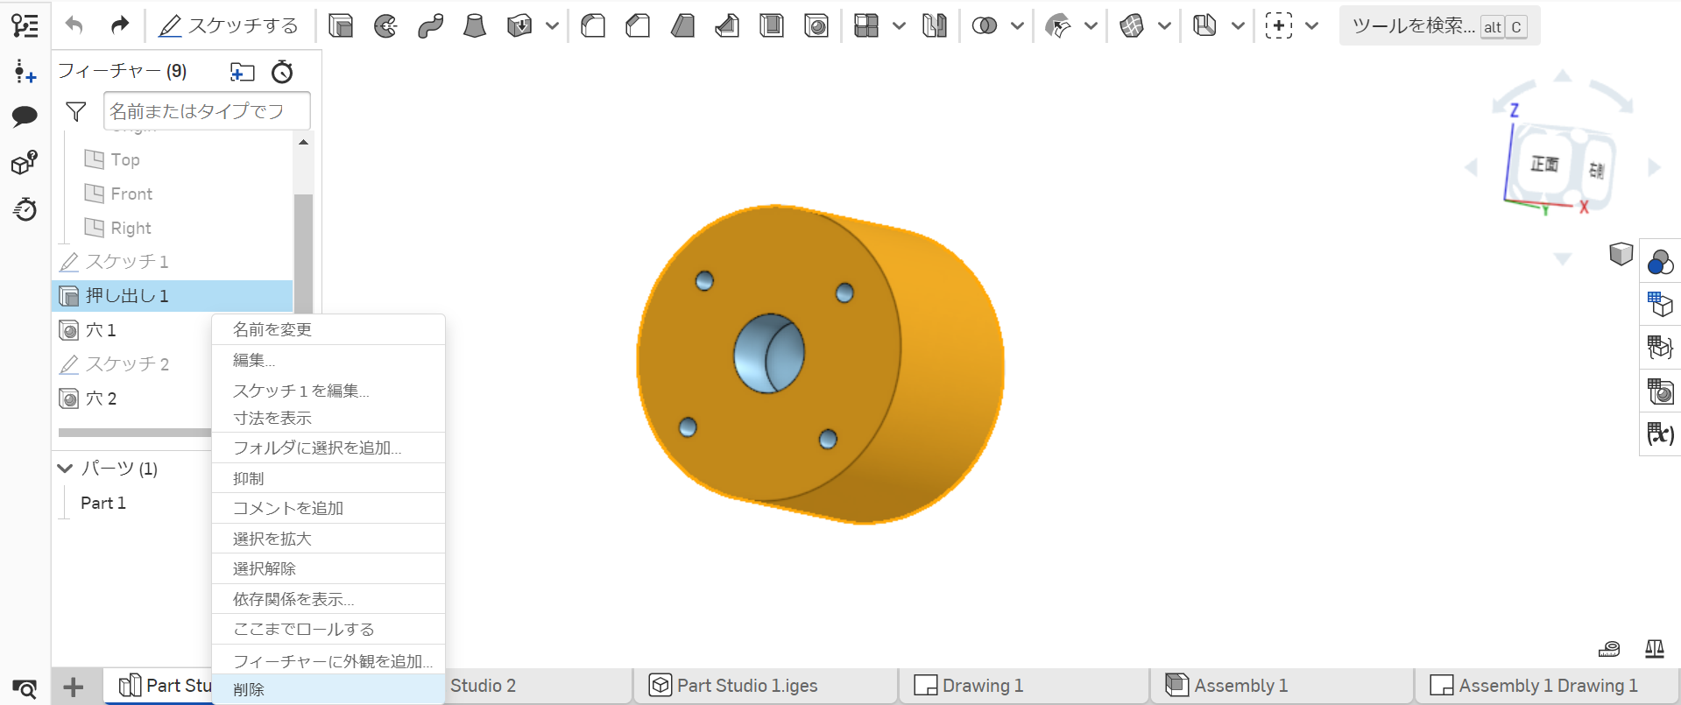Image resolution: width=1681 pixels, height=705 pixels.
Task: Select the Rib tool icon
Action: click(727, 26)
